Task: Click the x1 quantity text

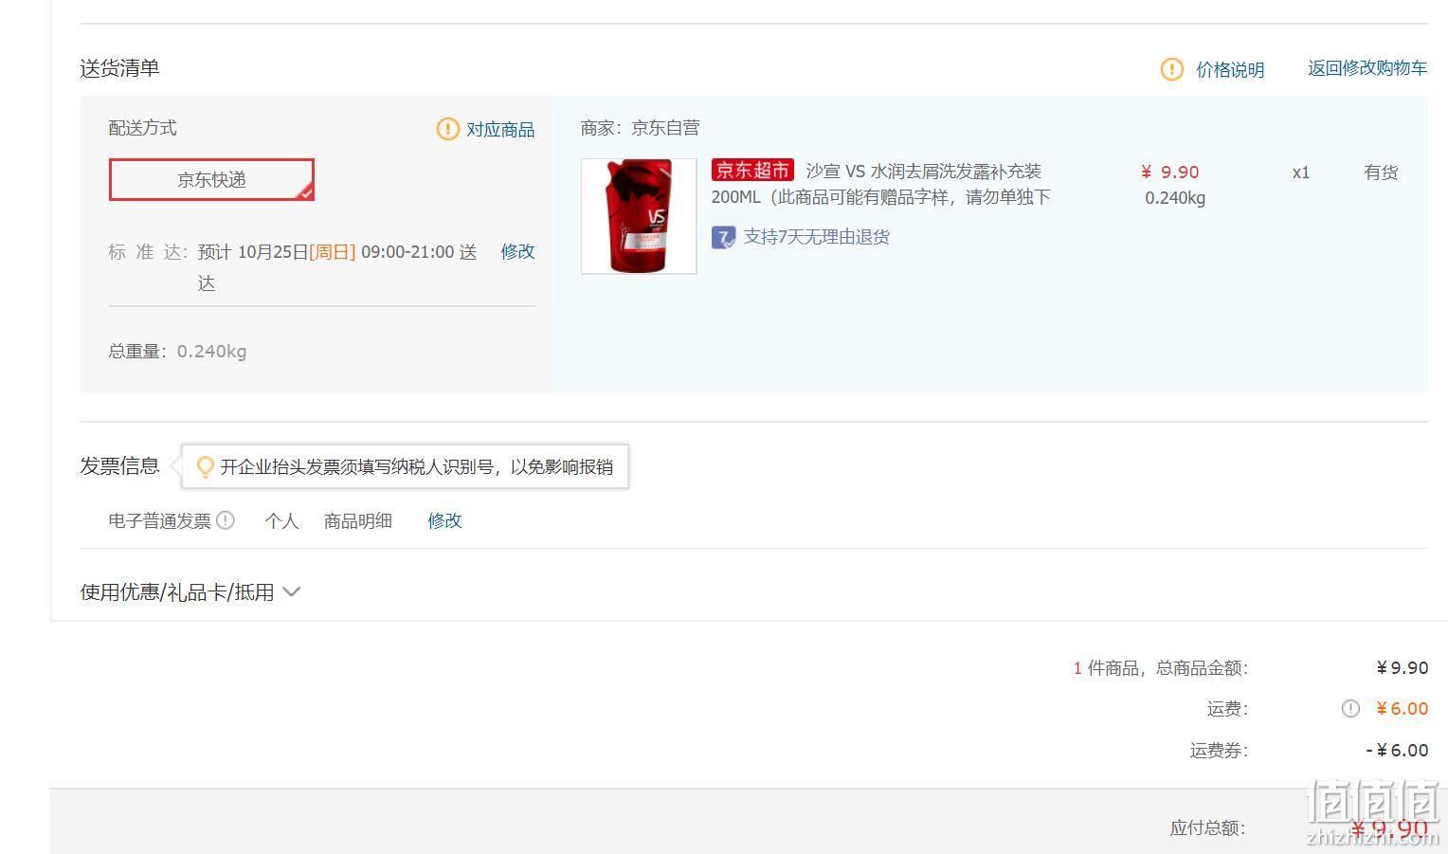Action: 1301,173
